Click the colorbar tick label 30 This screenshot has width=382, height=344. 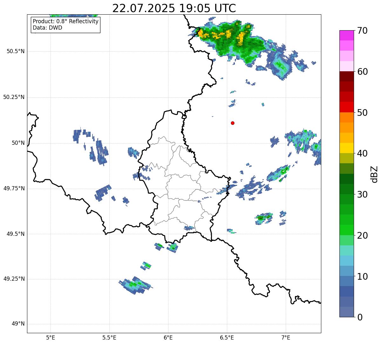click(362, 194)
